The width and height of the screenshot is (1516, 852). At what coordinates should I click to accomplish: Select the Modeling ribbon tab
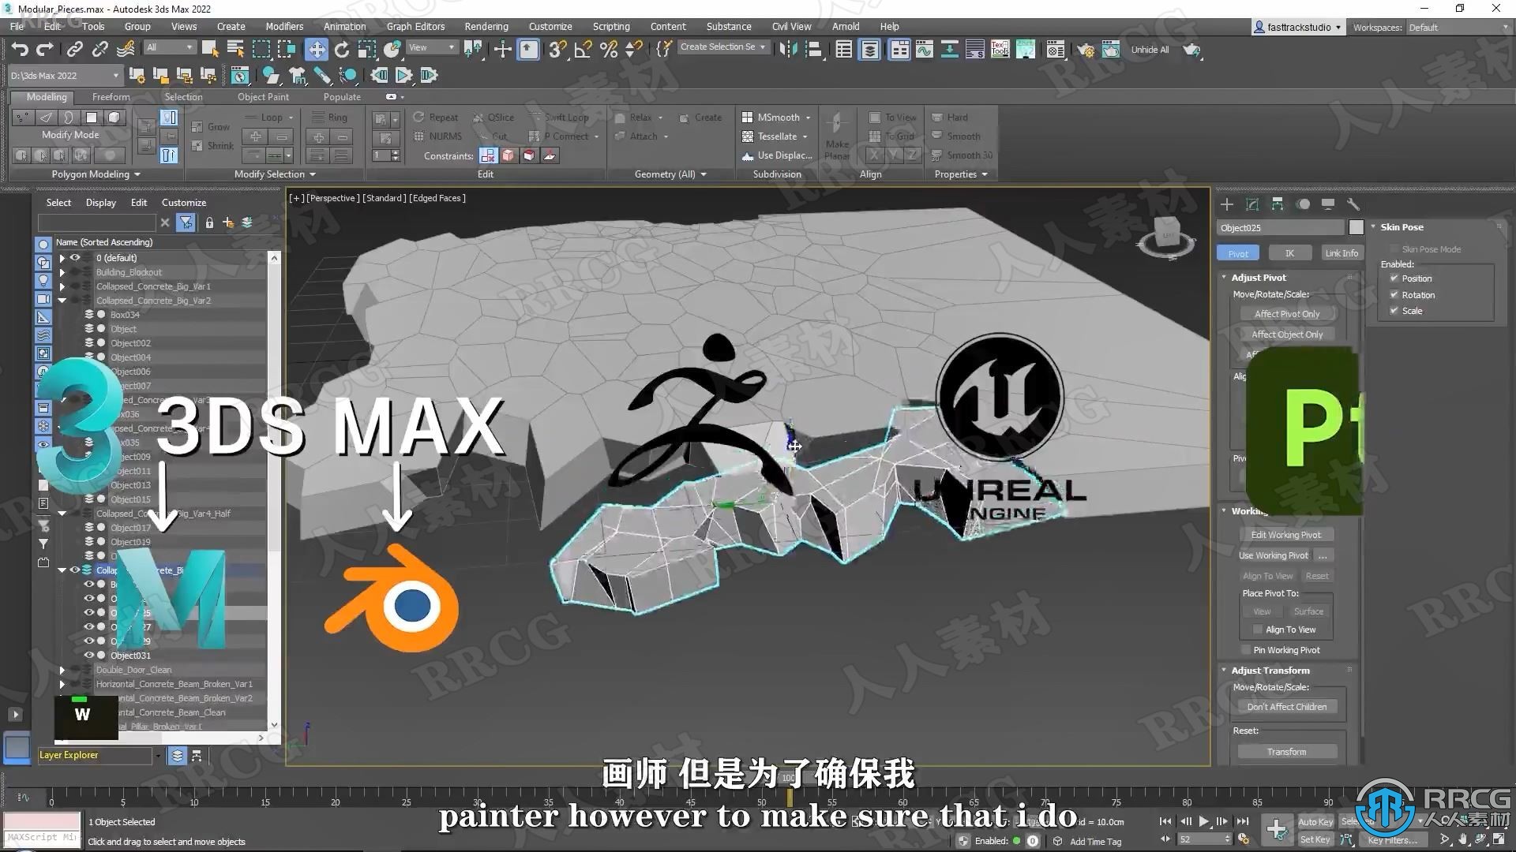tap(46, 95)
